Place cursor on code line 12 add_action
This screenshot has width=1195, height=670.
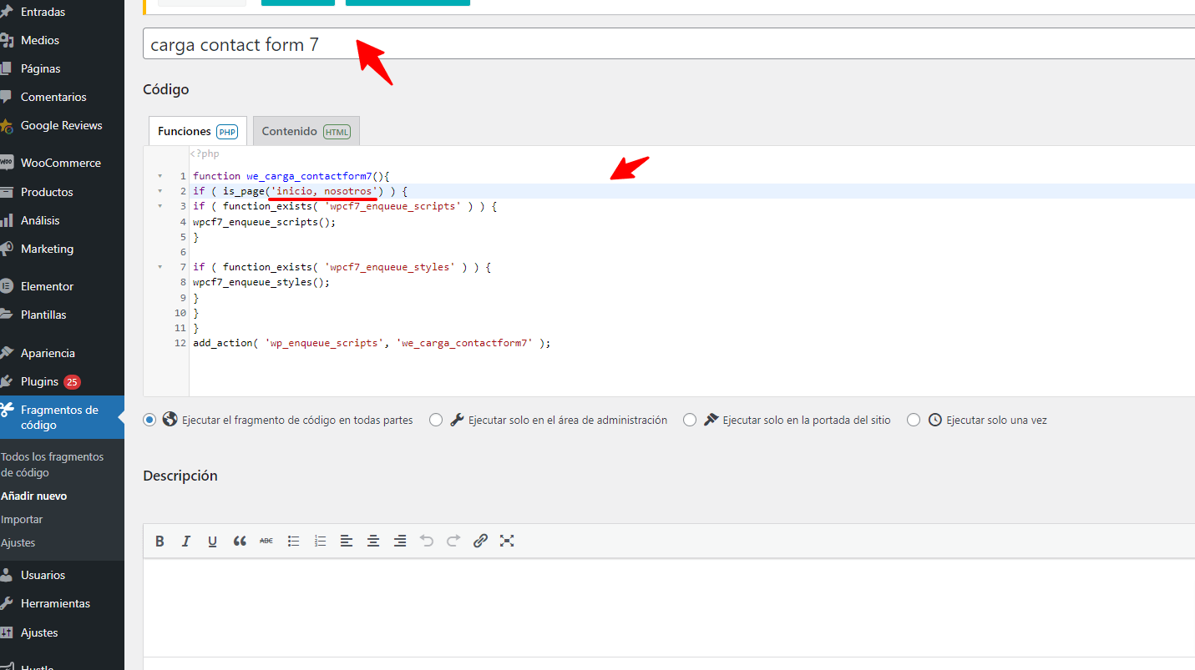pos(372,343)
